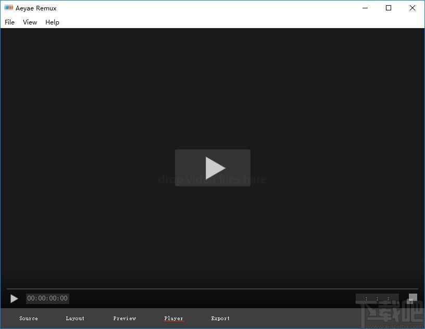Select the Player tab
This screenshot has width=425, height=329.
coord(174,319)
